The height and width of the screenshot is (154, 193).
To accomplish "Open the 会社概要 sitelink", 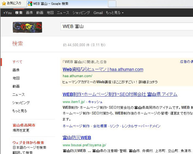I will (100, 126).
